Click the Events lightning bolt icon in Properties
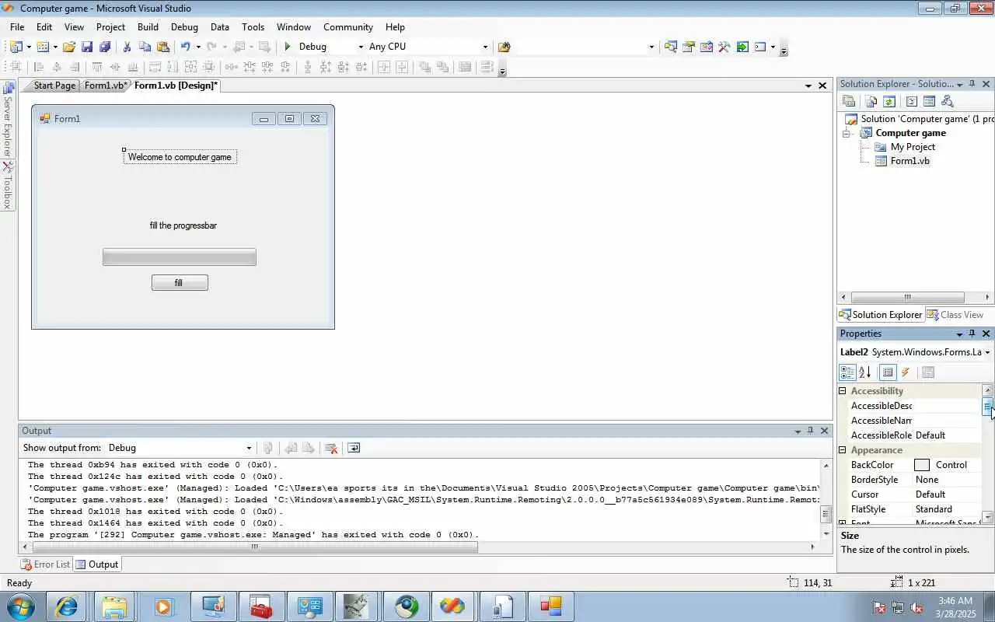 pyautogui.click(x=906, y=372)
